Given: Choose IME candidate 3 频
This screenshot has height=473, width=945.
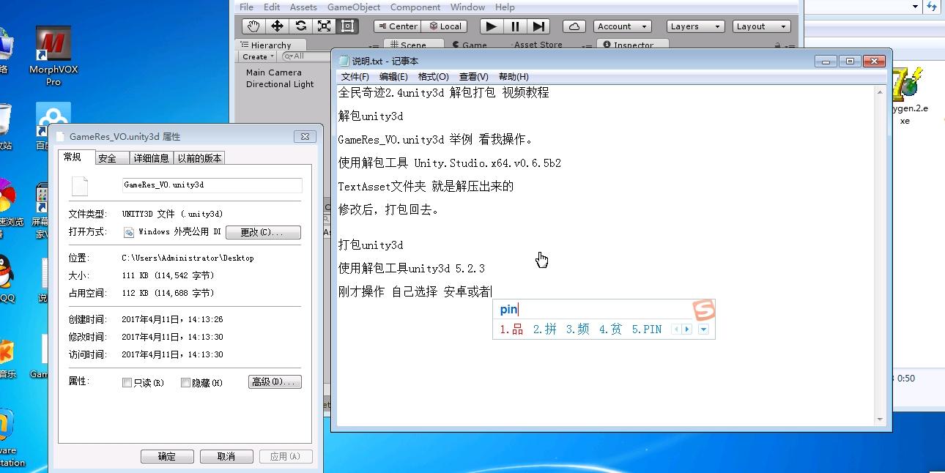Looking at the screenshot, I should tap(578, 329).
